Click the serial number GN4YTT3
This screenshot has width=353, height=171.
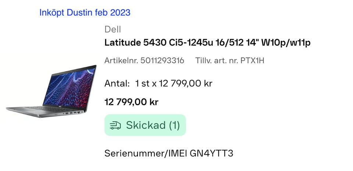tap(212, 153)
